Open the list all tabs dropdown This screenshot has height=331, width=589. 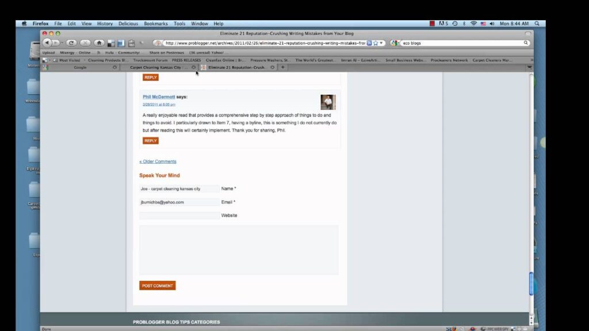click(529, 68)
